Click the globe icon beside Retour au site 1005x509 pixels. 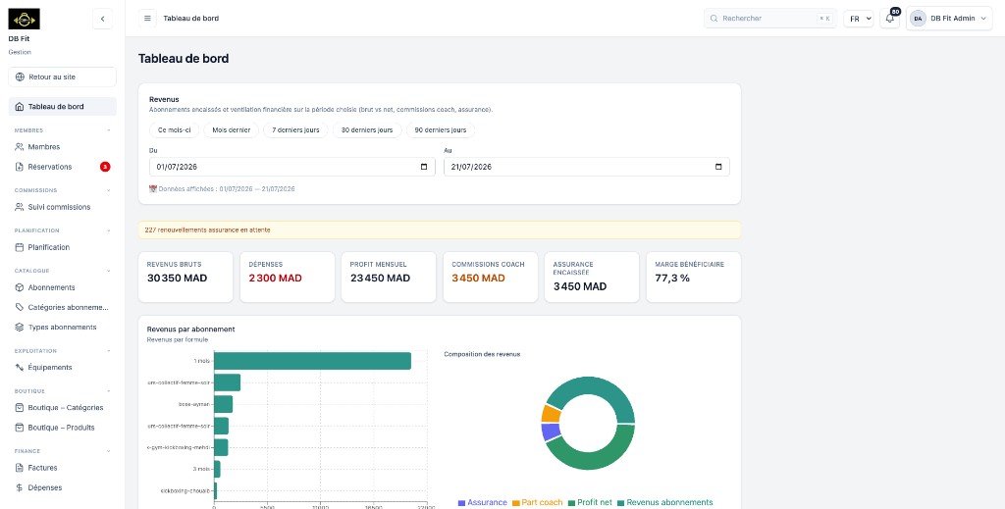(20, 76)
